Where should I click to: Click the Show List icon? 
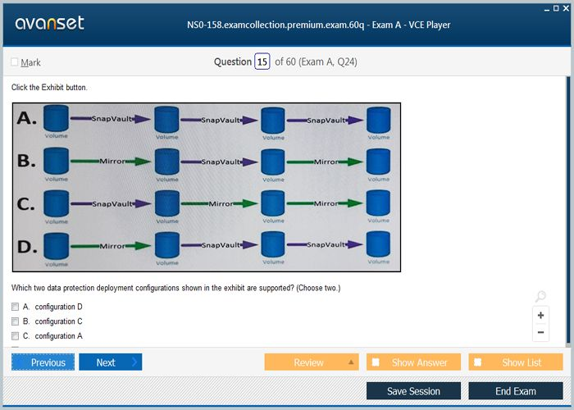477,362
